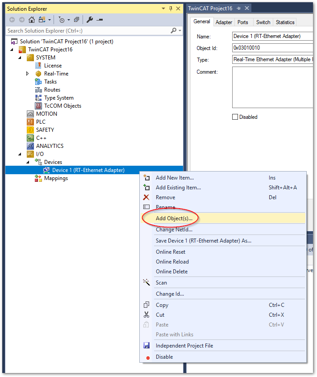Click the MOTION node icon
The height and width of the screenshot is (377, 317).
[x=30, y=114]
